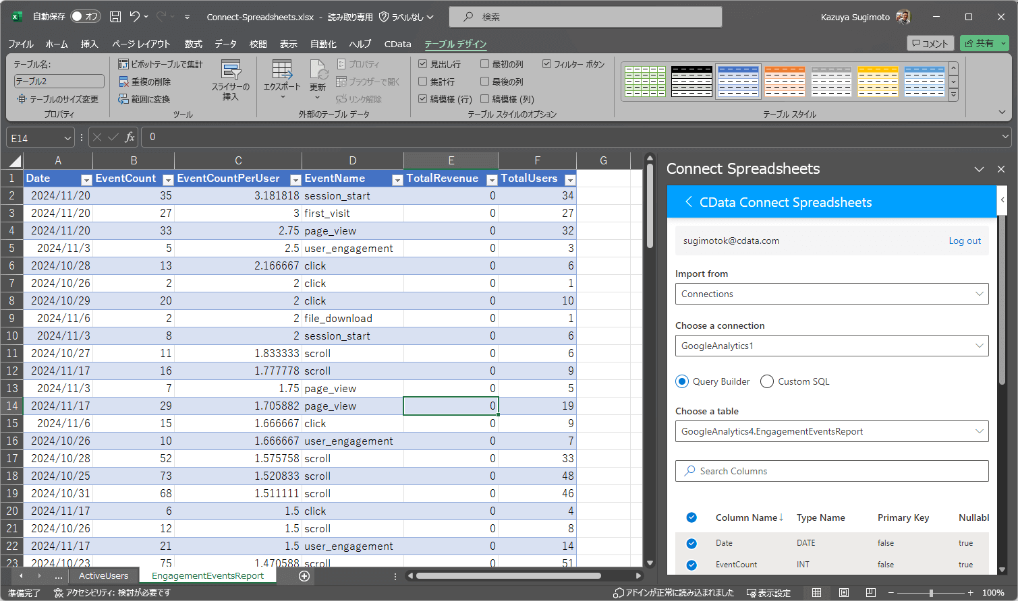Toggle the AutoSave switch
Viewport: 1018px width, 601px height.
[86, 17]
